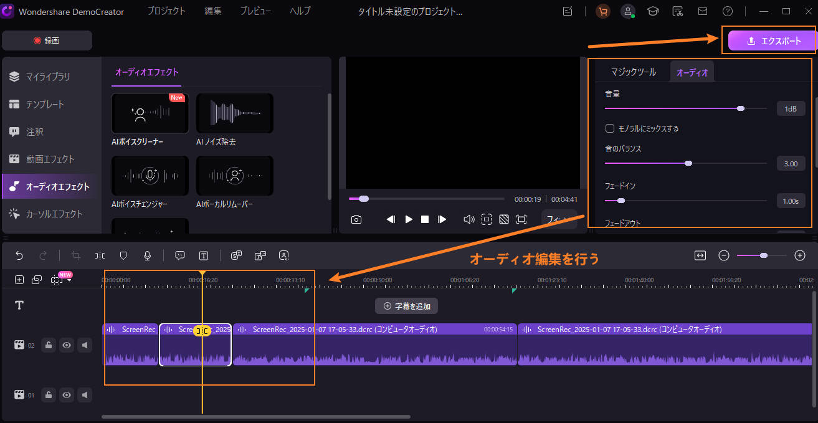Click the 3.00 balance value field
The image size is (818, 423).
coord(791,163)
